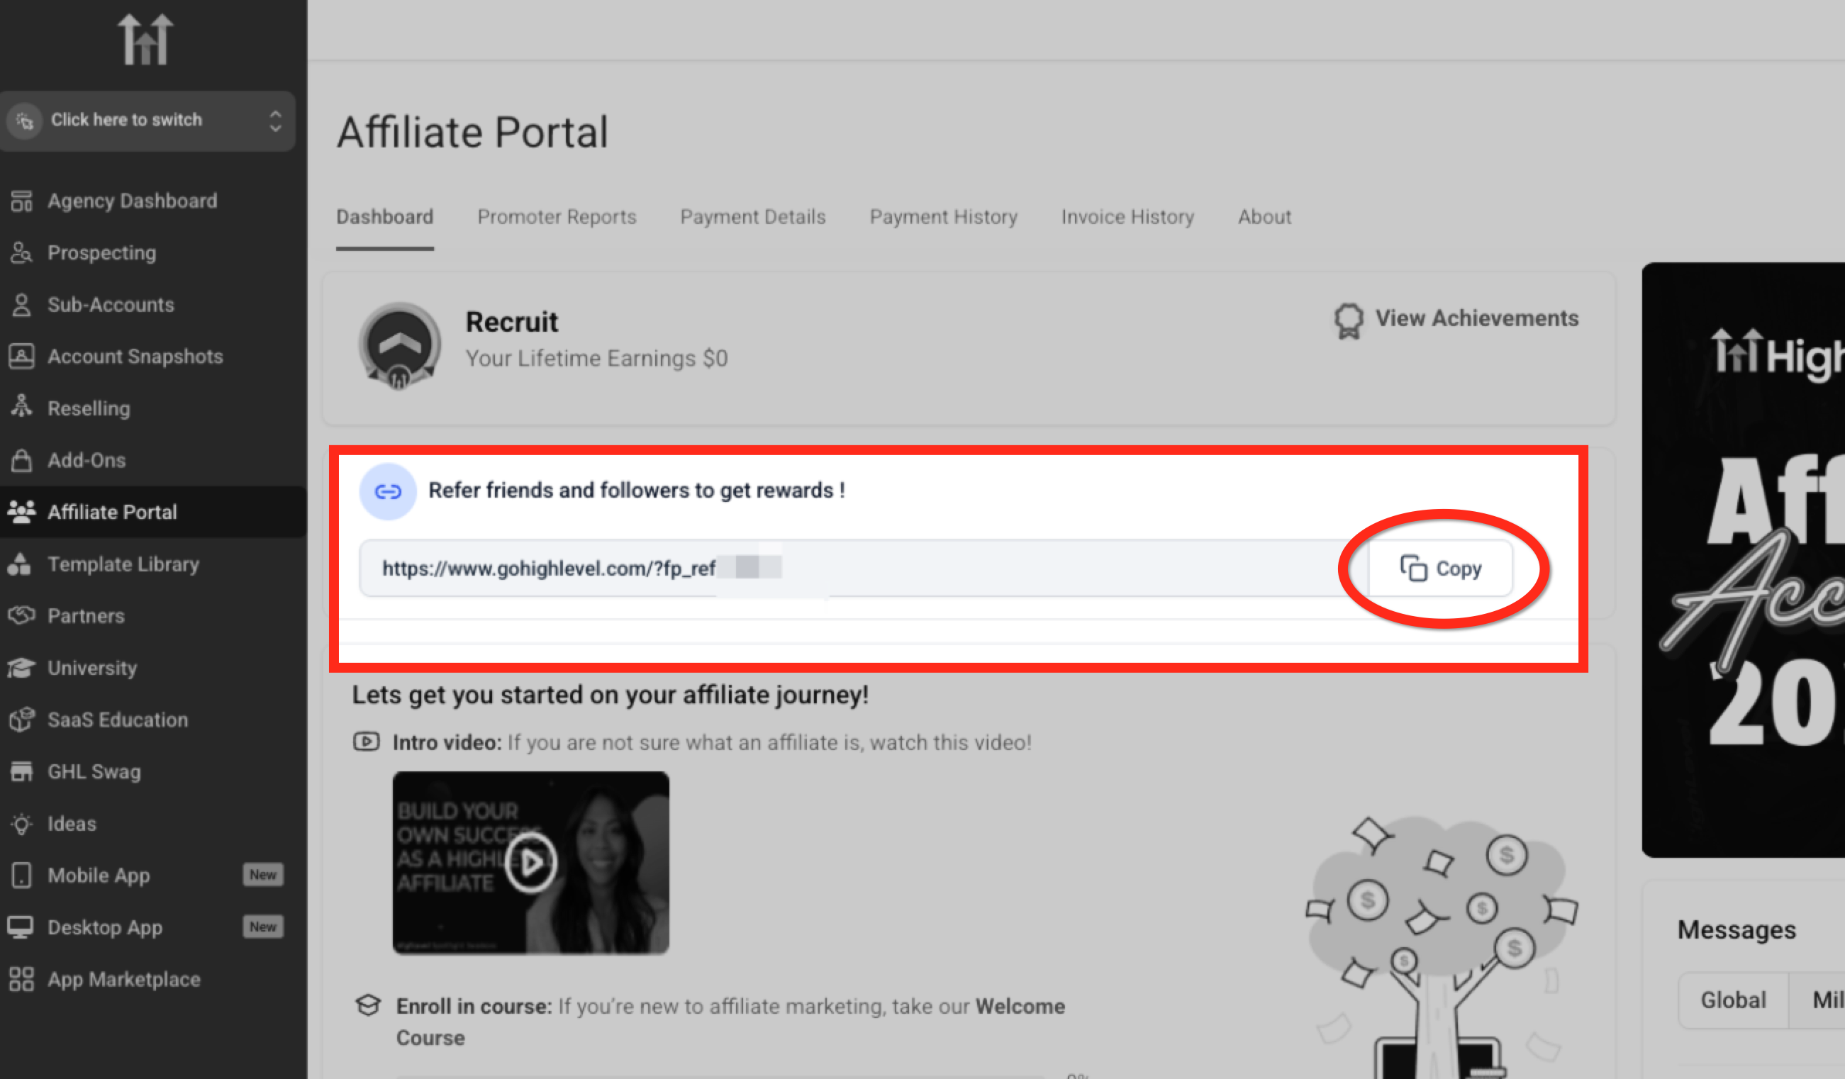Select the Global messages filter

(1733, 1000)
